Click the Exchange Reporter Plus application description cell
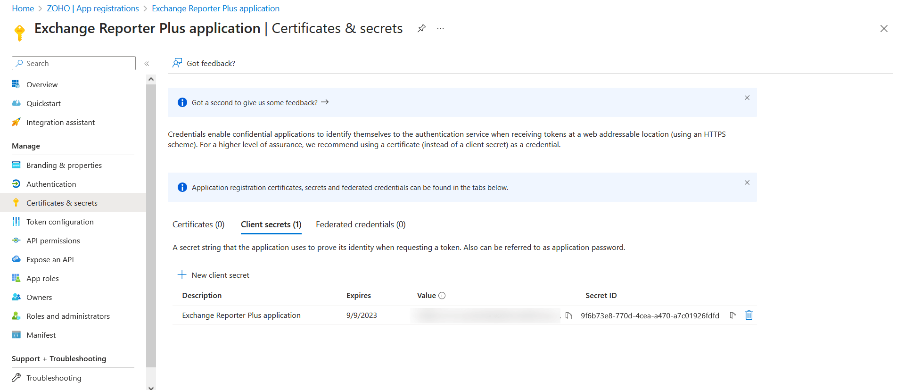This screenshot has height=390, width=905. coord(241,315)
